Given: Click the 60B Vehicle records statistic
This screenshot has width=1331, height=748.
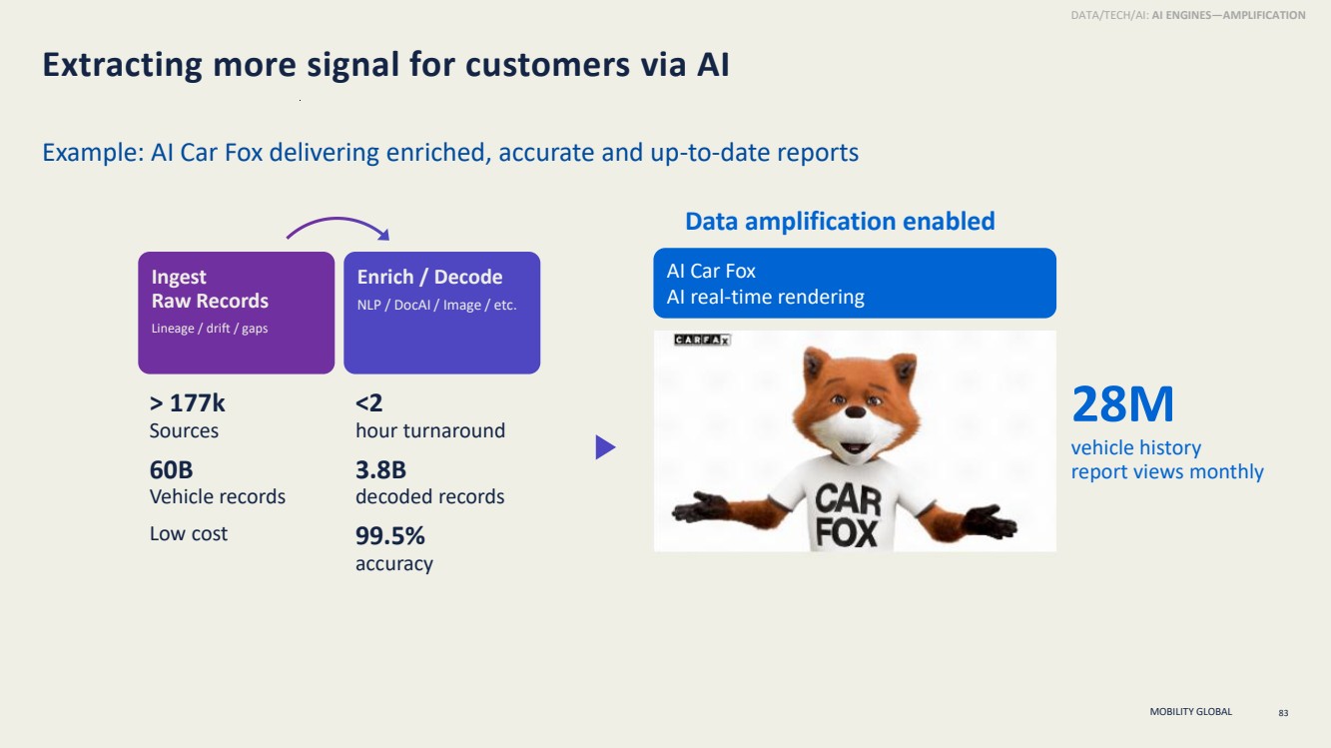Looking at the screenshot, I should click(x=218, y=482).
